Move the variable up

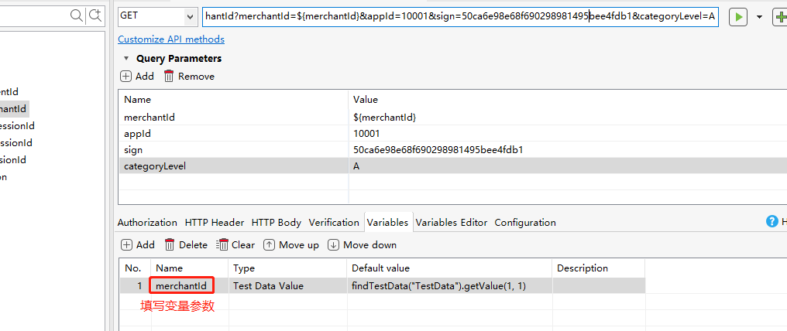coord(290,244)
